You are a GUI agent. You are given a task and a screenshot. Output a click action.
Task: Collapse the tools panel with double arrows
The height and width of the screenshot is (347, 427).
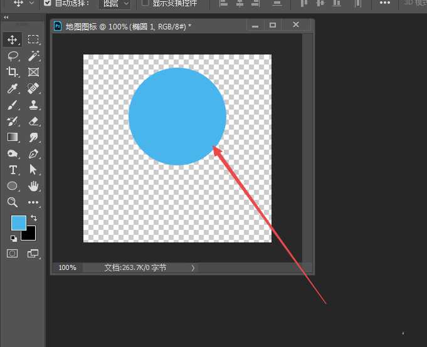6,17
